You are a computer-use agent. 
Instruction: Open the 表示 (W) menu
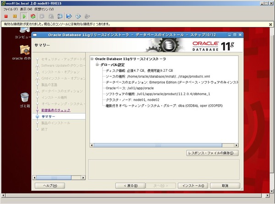pos(26,9)
